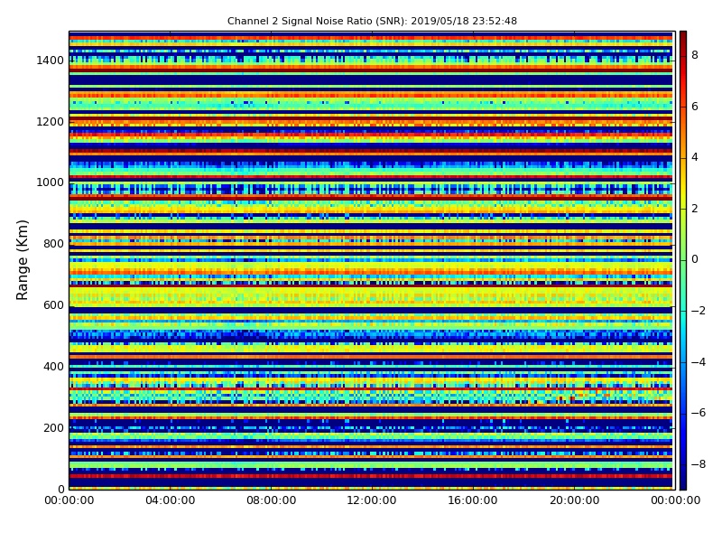Click the 20:00:00 time tick label
This screenshot has height=542, width=722.
tap(574, 500)
